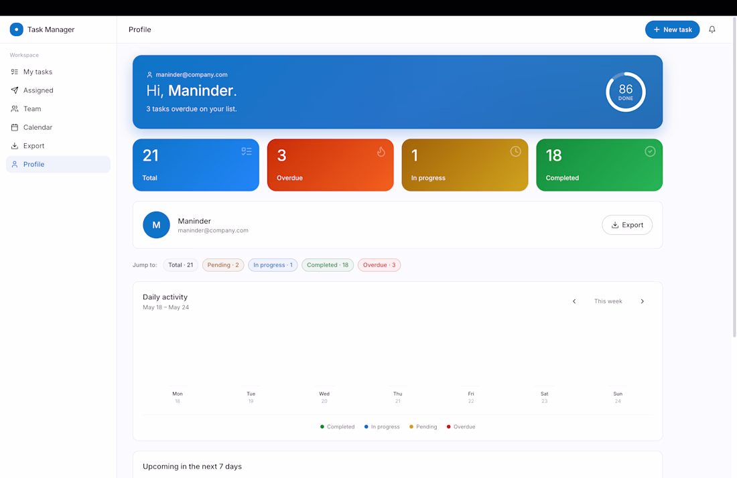Screen dimensions: 737x478
Task: Click maninder@company.com in the banner
Action: pos(192,75)
